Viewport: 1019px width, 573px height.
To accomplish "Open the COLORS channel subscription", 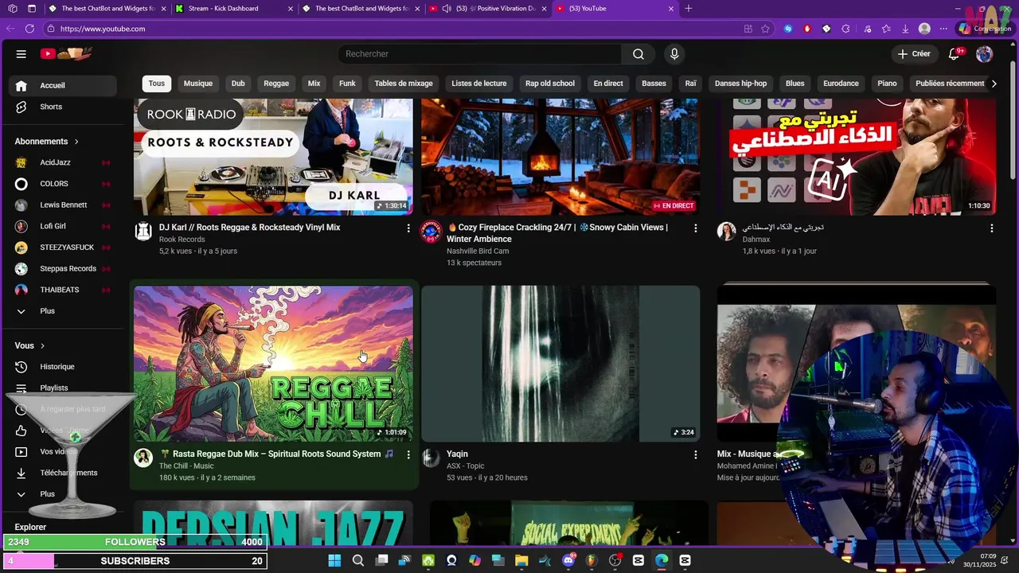I will pos(63,184).
